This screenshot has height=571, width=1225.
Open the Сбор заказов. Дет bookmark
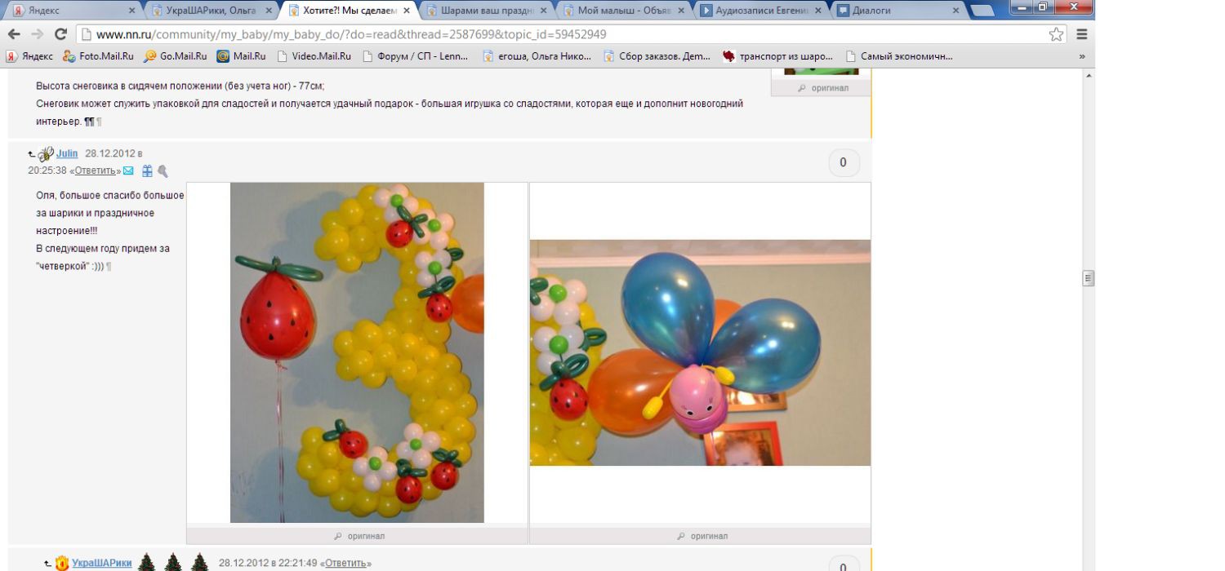pos(657,56)
